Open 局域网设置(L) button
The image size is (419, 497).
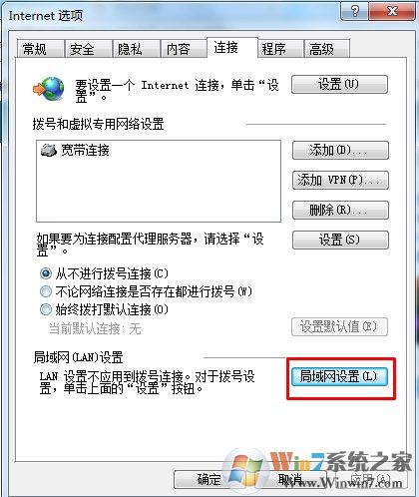tap(339, 376)
